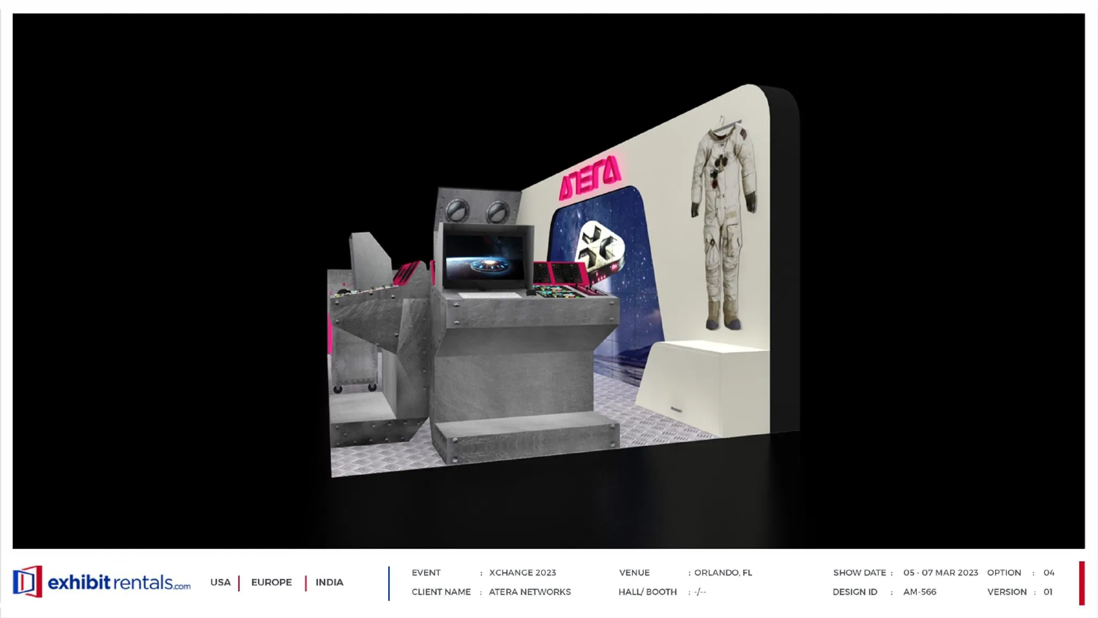Click the exhibitrentals.com logo icon
Screen dimensions: 1098x618
point(27,582)
